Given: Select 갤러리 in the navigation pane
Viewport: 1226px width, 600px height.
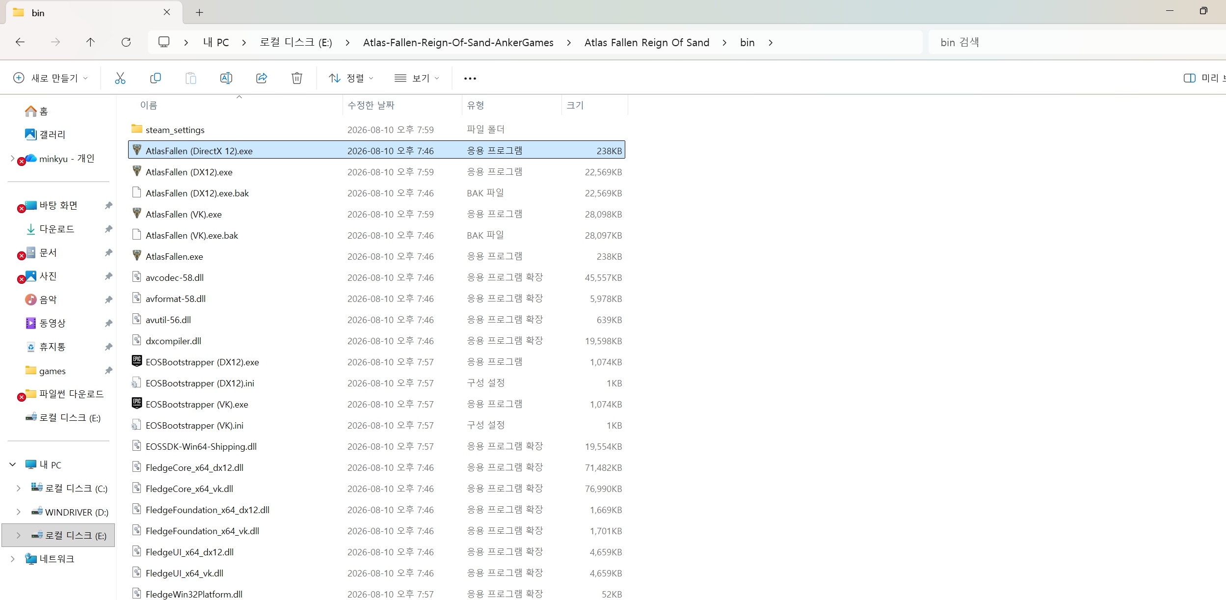Looking at the screenshot, I should (45, 135).
